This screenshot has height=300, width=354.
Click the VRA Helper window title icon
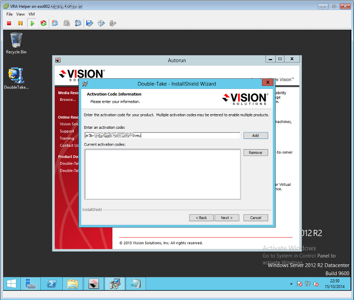point(6,6)
